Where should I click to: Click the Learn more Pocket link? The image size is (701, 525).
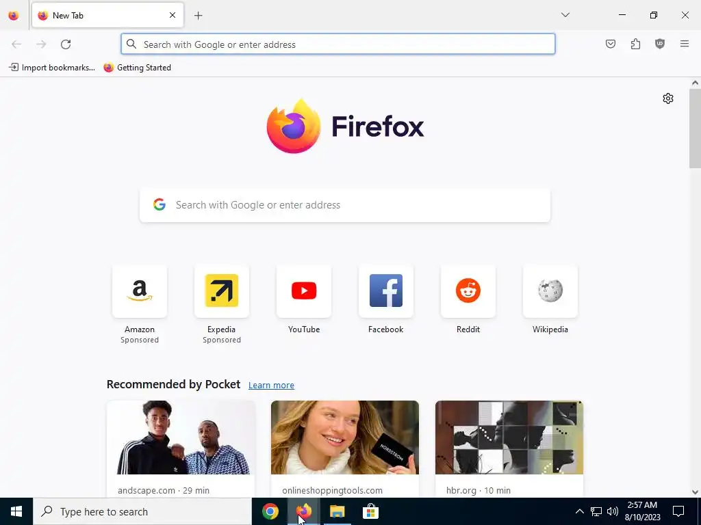tap(271, 386)
